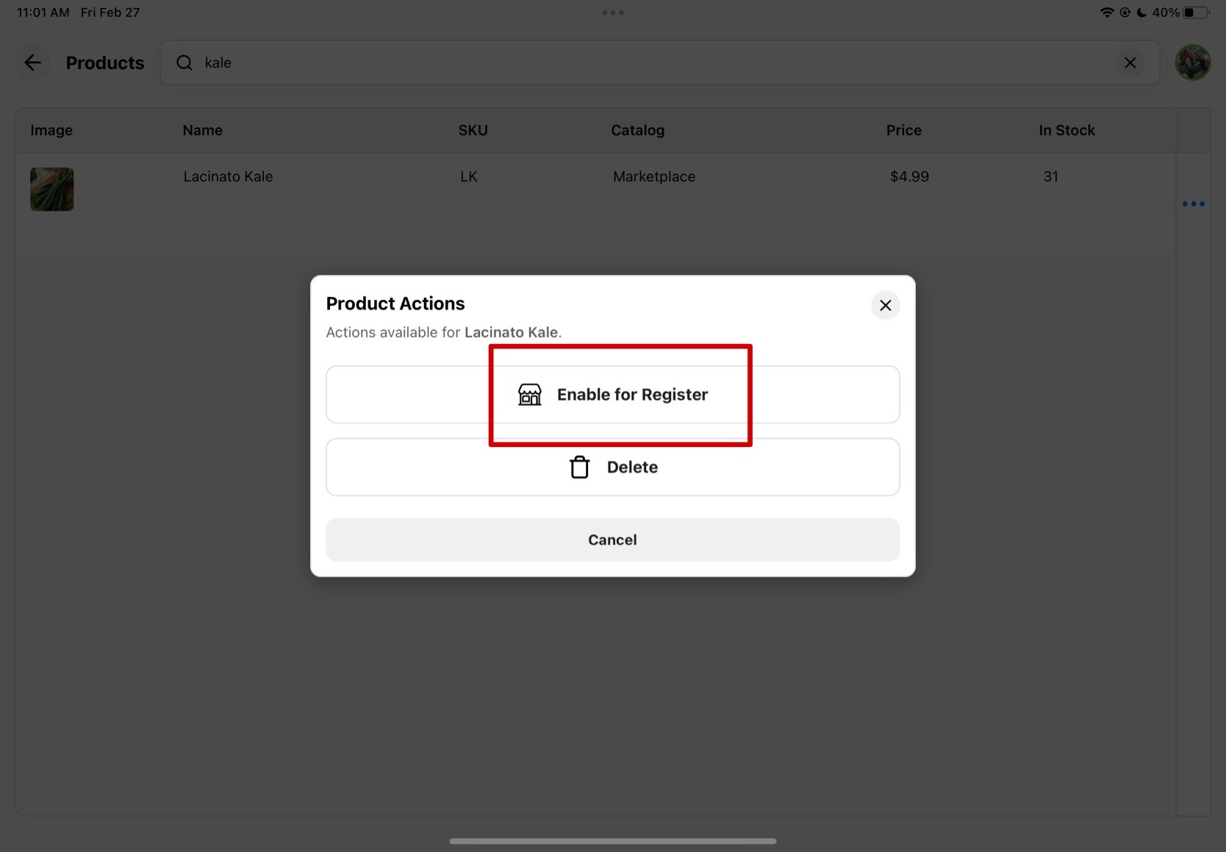
Task: Tap the multitasking dots at top center
Action: [x=612, y=12]
